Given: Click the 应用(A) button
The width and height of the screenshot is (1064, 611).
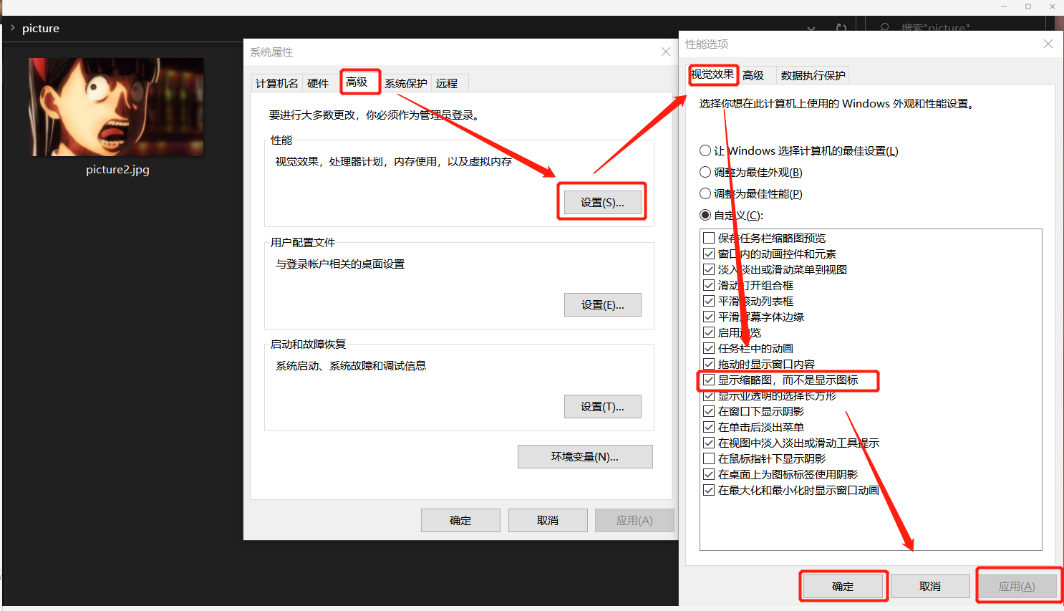Looking at the screenshot, I should click(x=1017, y=585).
